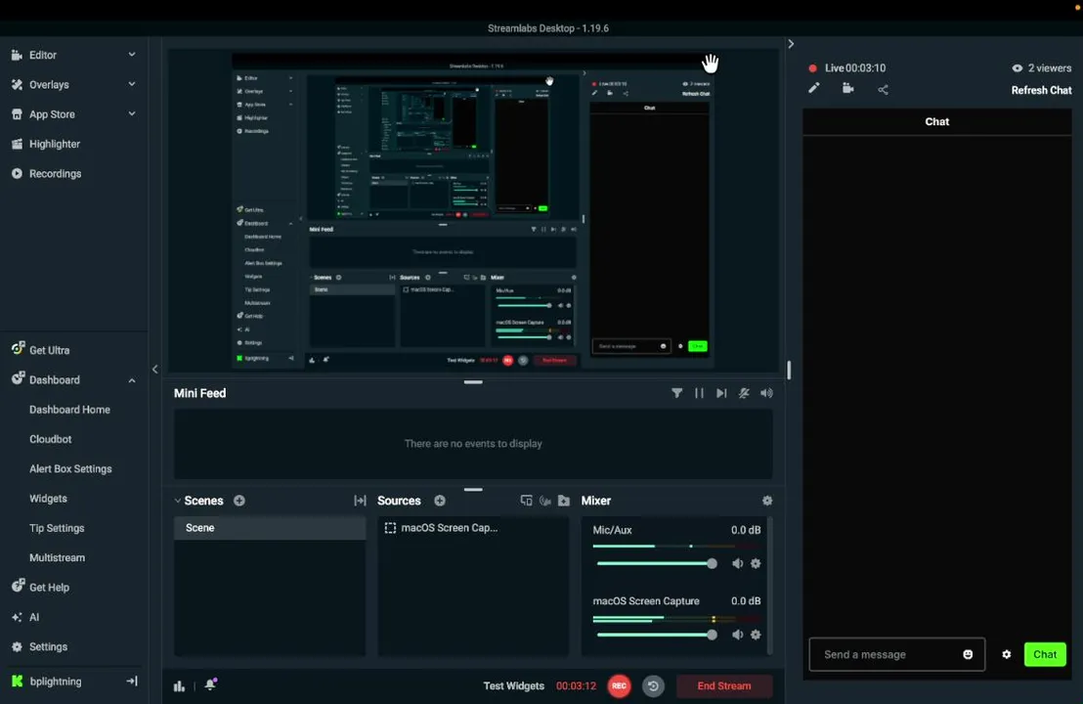Click Get Ultra in sidebar
Viewport: 1083px width, 704px height.
point(49,350)
